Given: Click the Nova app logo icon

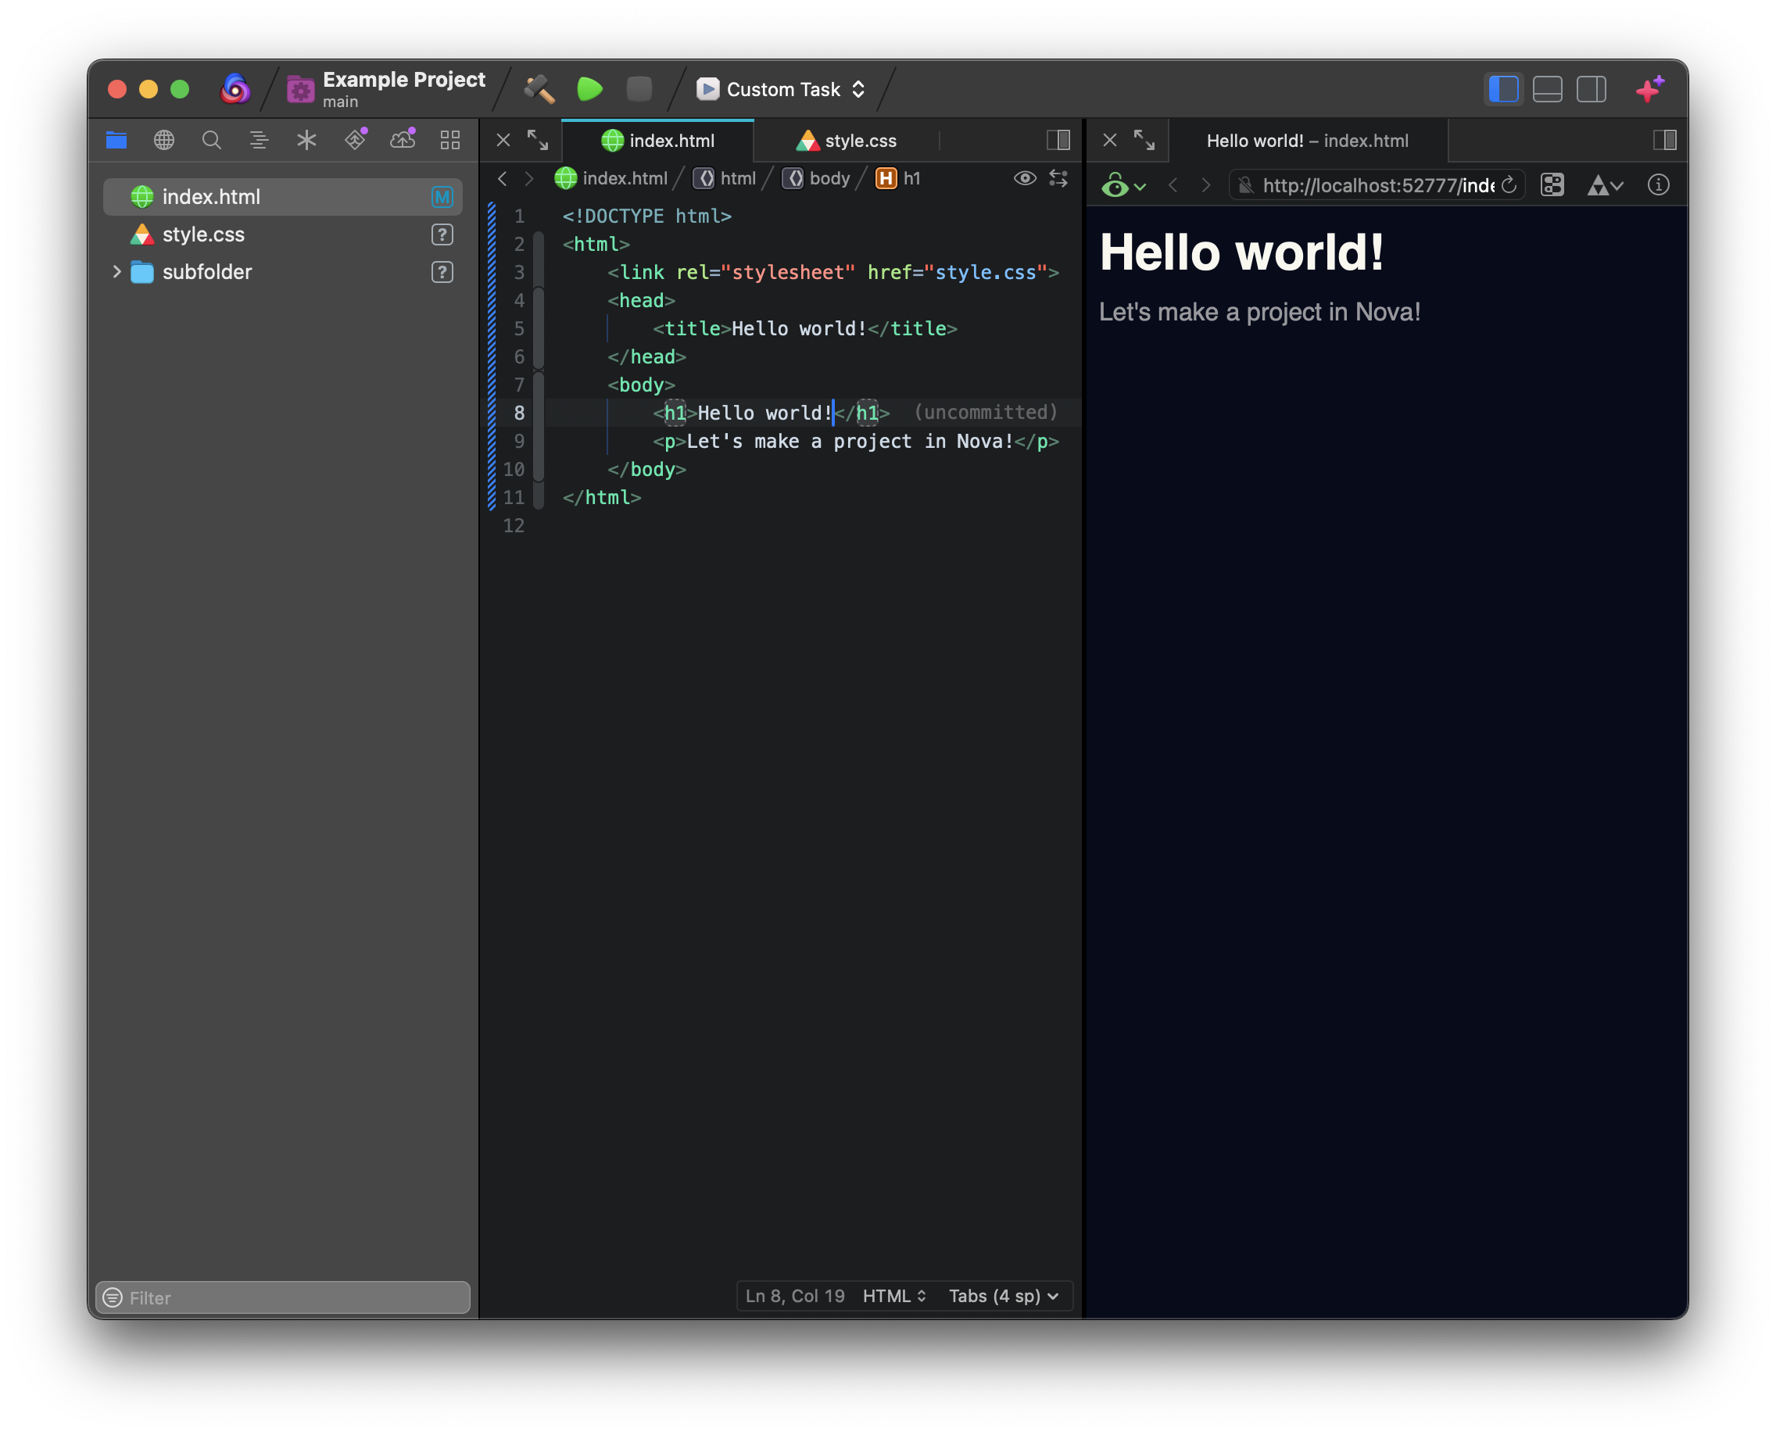Looking at the screenshot, I should 235,88.
